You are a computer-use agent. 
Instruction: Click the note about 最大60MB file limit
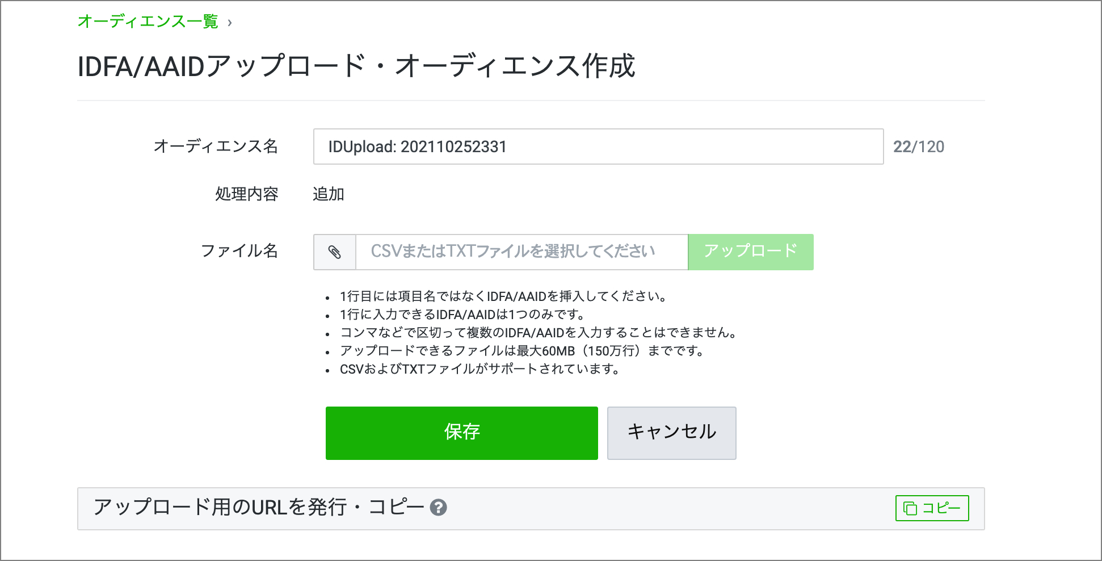click(x=522, y=351)
